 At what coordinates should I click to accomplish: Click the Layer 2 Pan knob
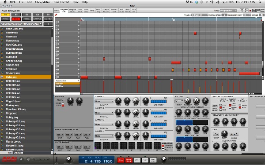click(x=145, y=112)
